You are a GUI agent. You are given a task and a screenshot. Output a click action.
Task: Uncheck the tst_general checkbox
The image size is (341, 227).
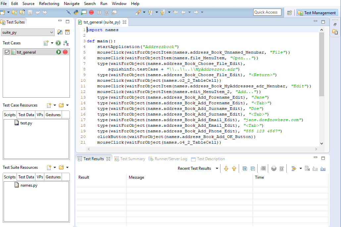click(x=7, y=52)
